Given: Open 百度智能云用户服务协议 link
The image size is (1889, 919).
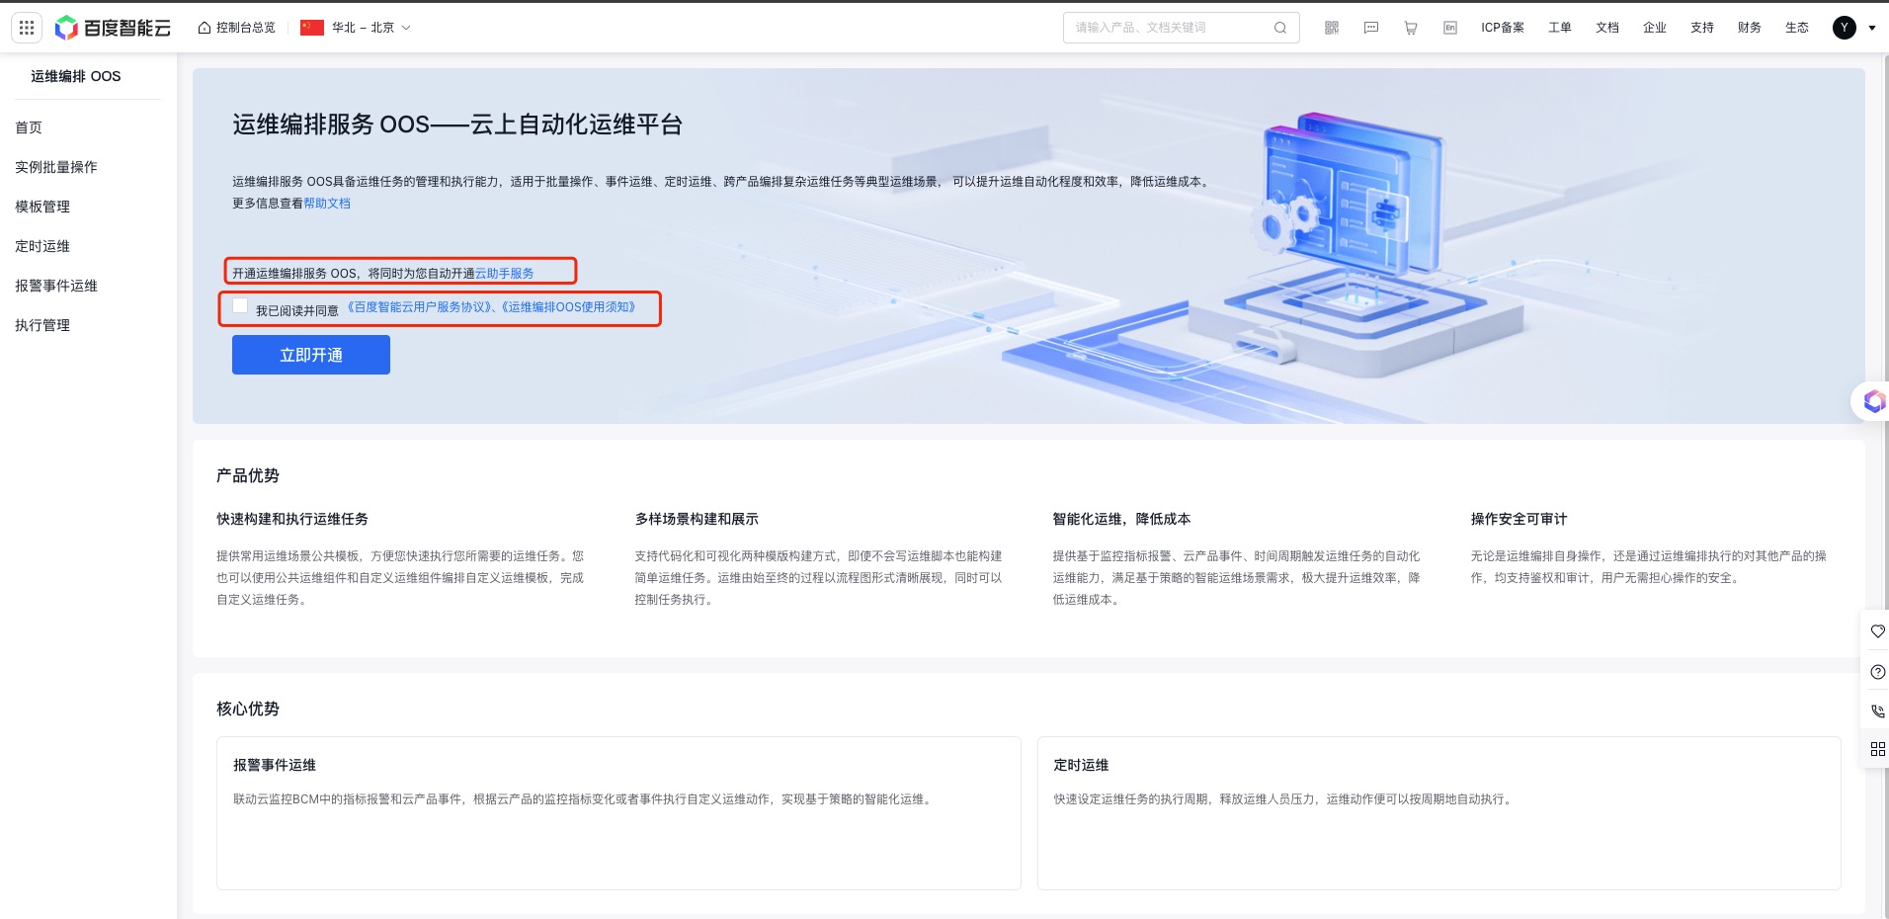Looking at the screenshot, I should point(421,307).
